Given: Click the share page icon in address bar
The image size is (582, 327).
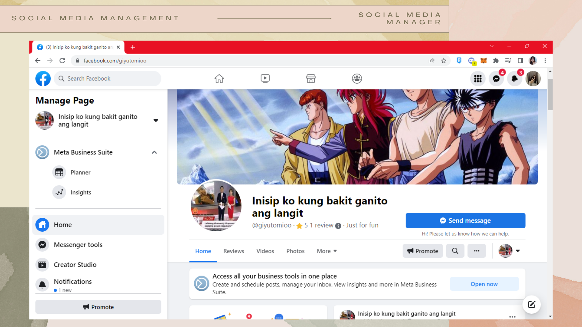Looking at the screenshot, I should coord(431,61).
